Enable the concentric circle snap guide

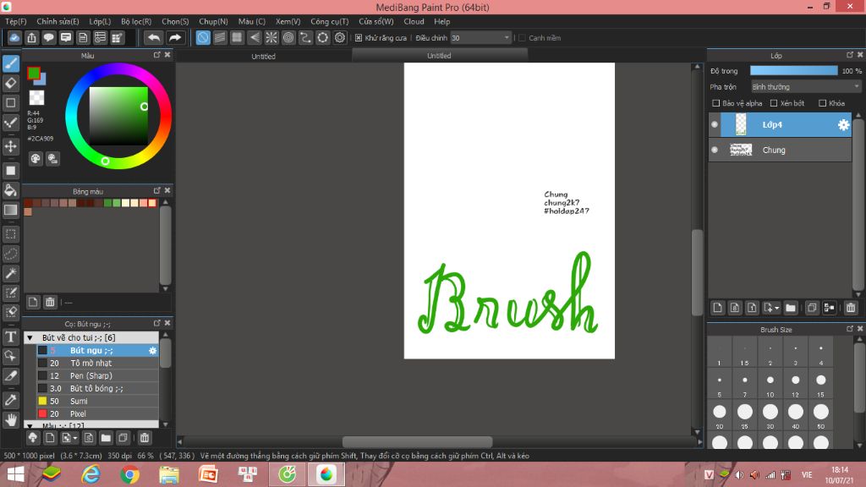tap(288, 37)
